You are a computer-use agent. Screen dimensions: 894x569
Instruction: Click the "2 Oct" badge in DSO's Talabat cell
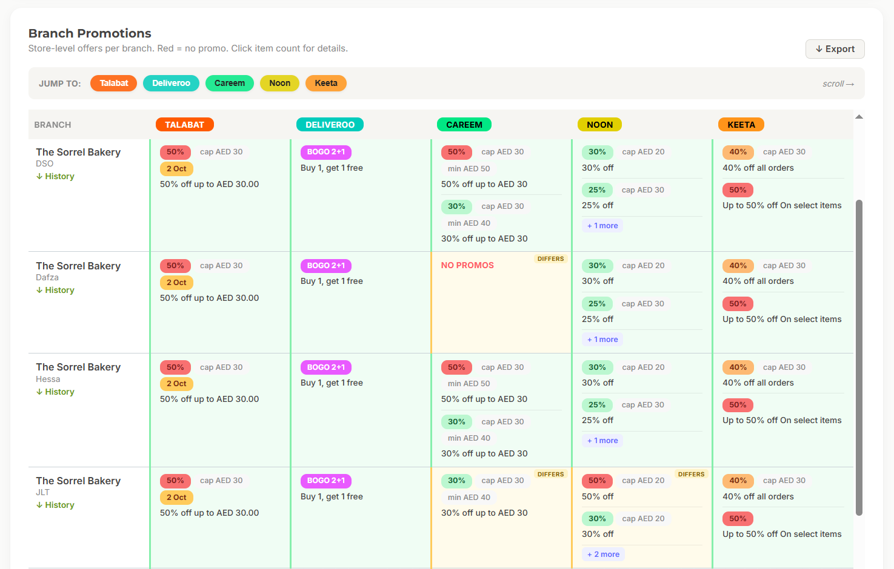[x=176, y=169]
